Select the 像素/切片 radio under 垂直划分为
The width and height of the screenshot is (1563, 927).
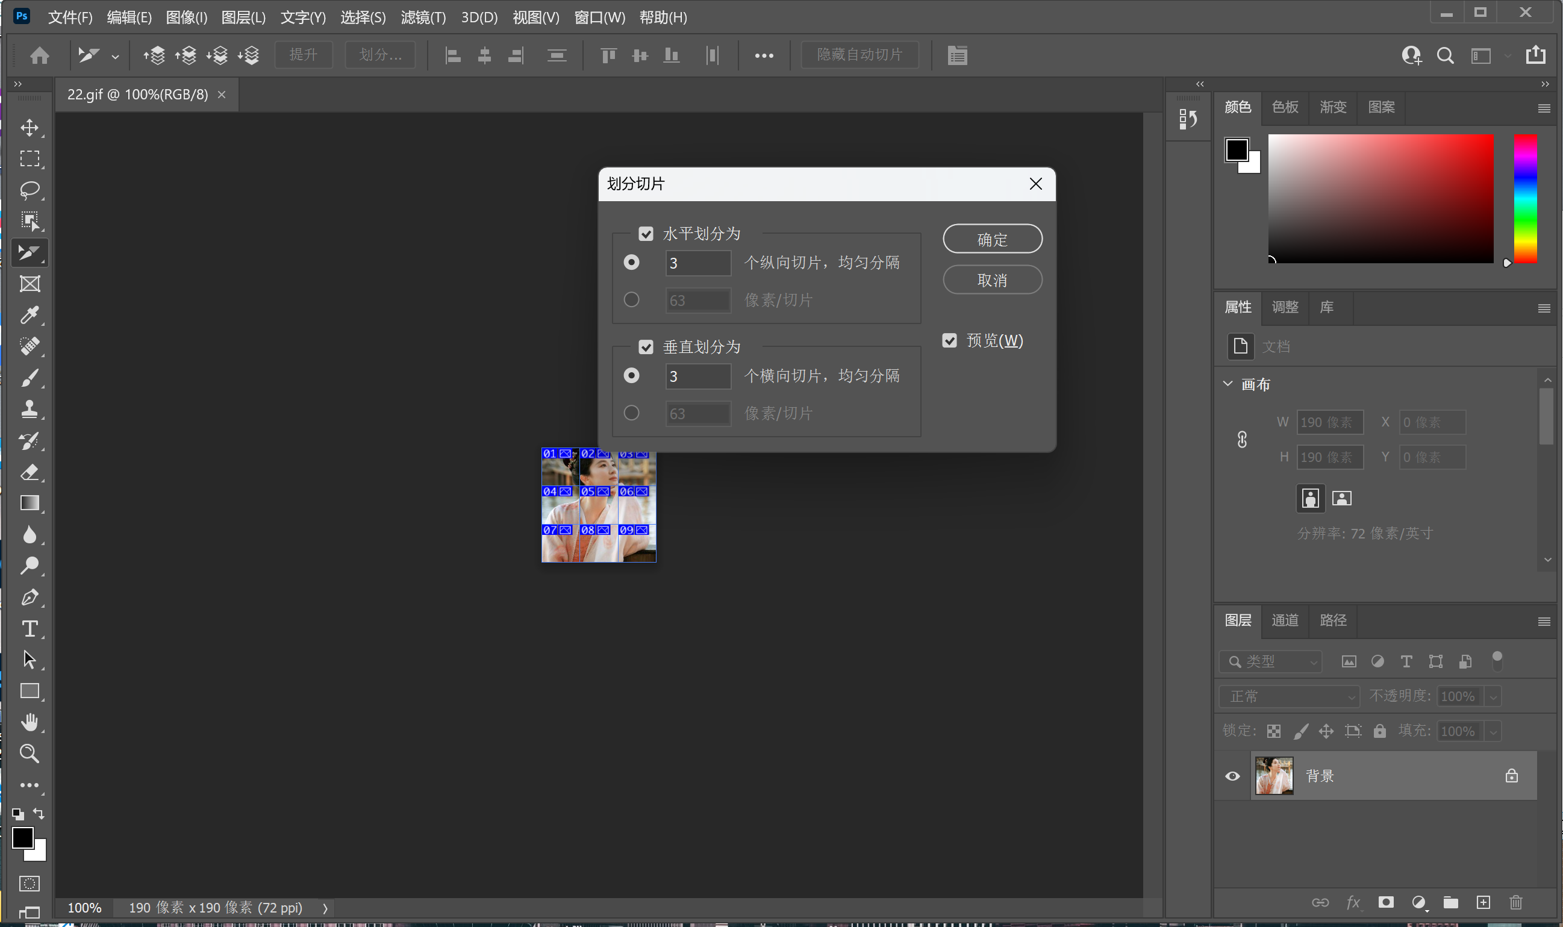[x=631, y=413]
